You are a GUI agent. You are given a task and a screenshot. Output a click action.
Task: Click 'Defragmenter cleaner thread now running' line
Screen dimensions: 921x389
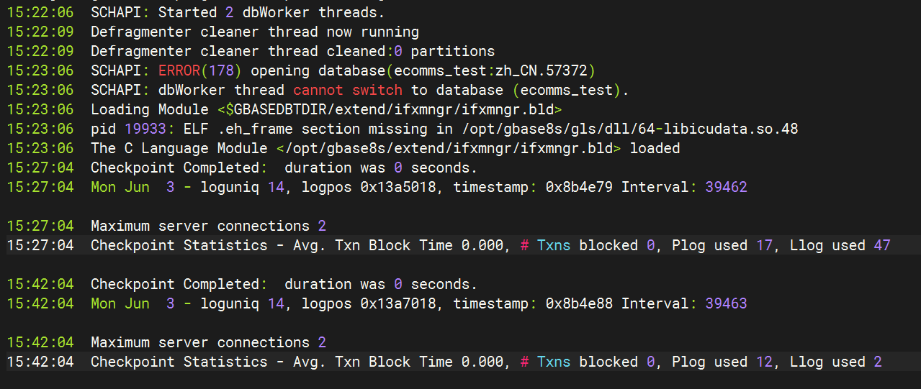coord(255,32)
